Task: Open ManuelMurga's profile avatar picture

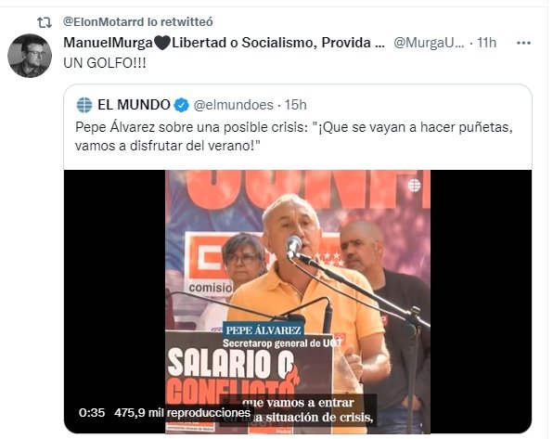Action: pyautogui.click(x=30, y=56)
